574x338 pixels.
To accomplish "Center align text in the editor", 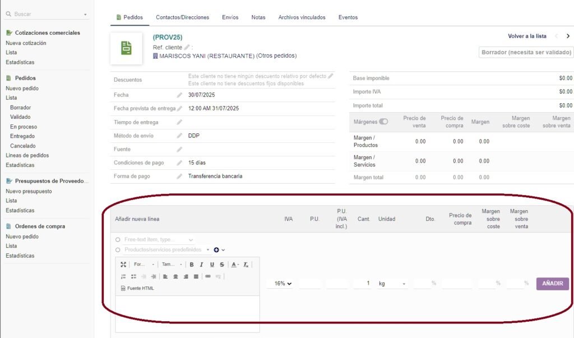I will pos(176,276).
